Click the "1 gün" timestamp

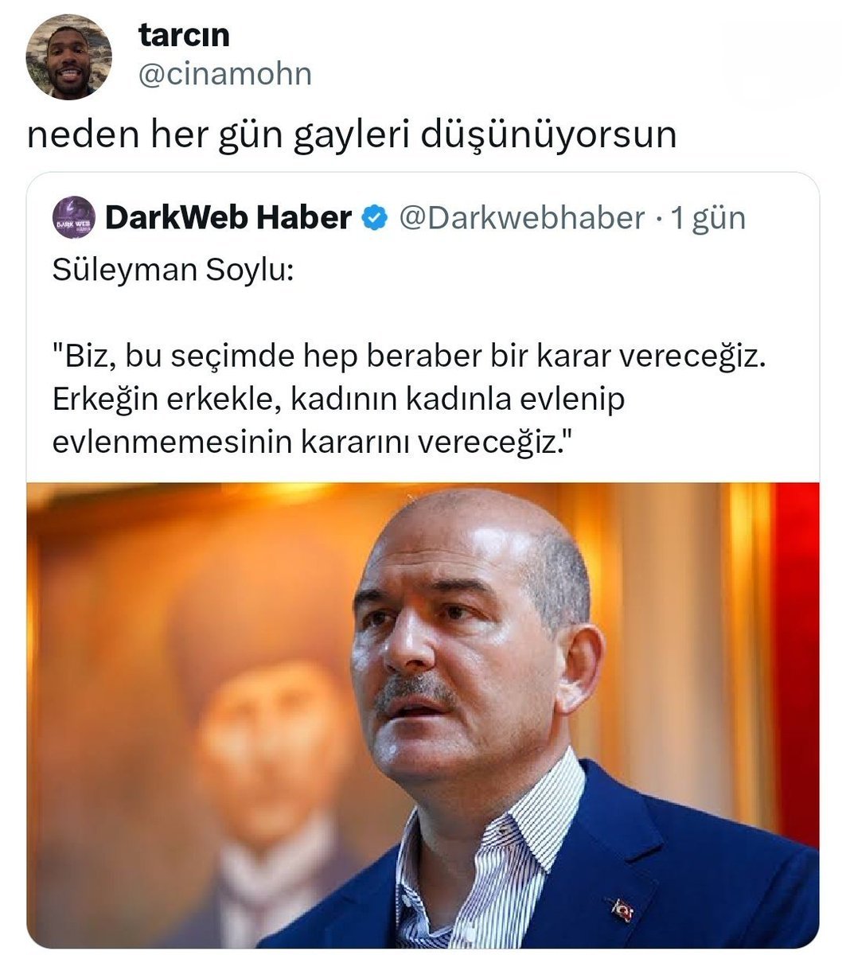708,218
